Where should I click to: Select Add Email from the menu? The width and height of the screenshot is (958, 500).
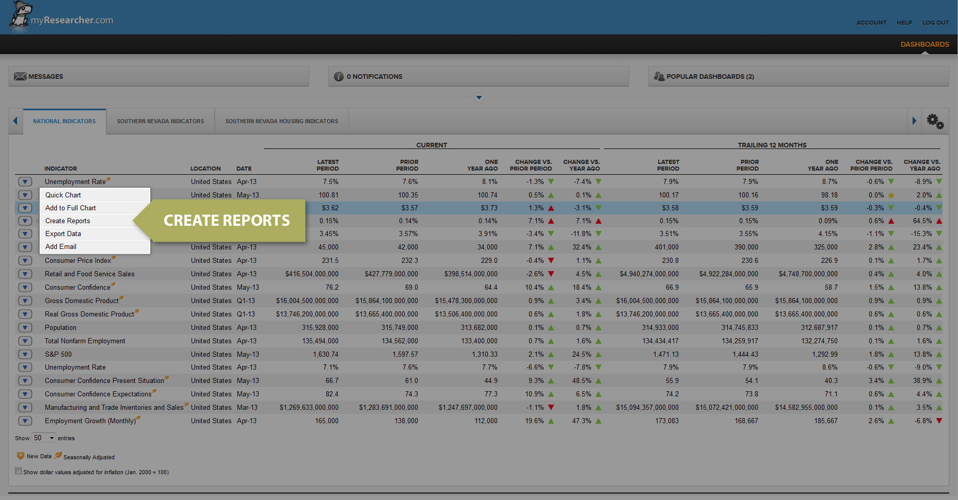pyautogui.click(x=95, y=246)
